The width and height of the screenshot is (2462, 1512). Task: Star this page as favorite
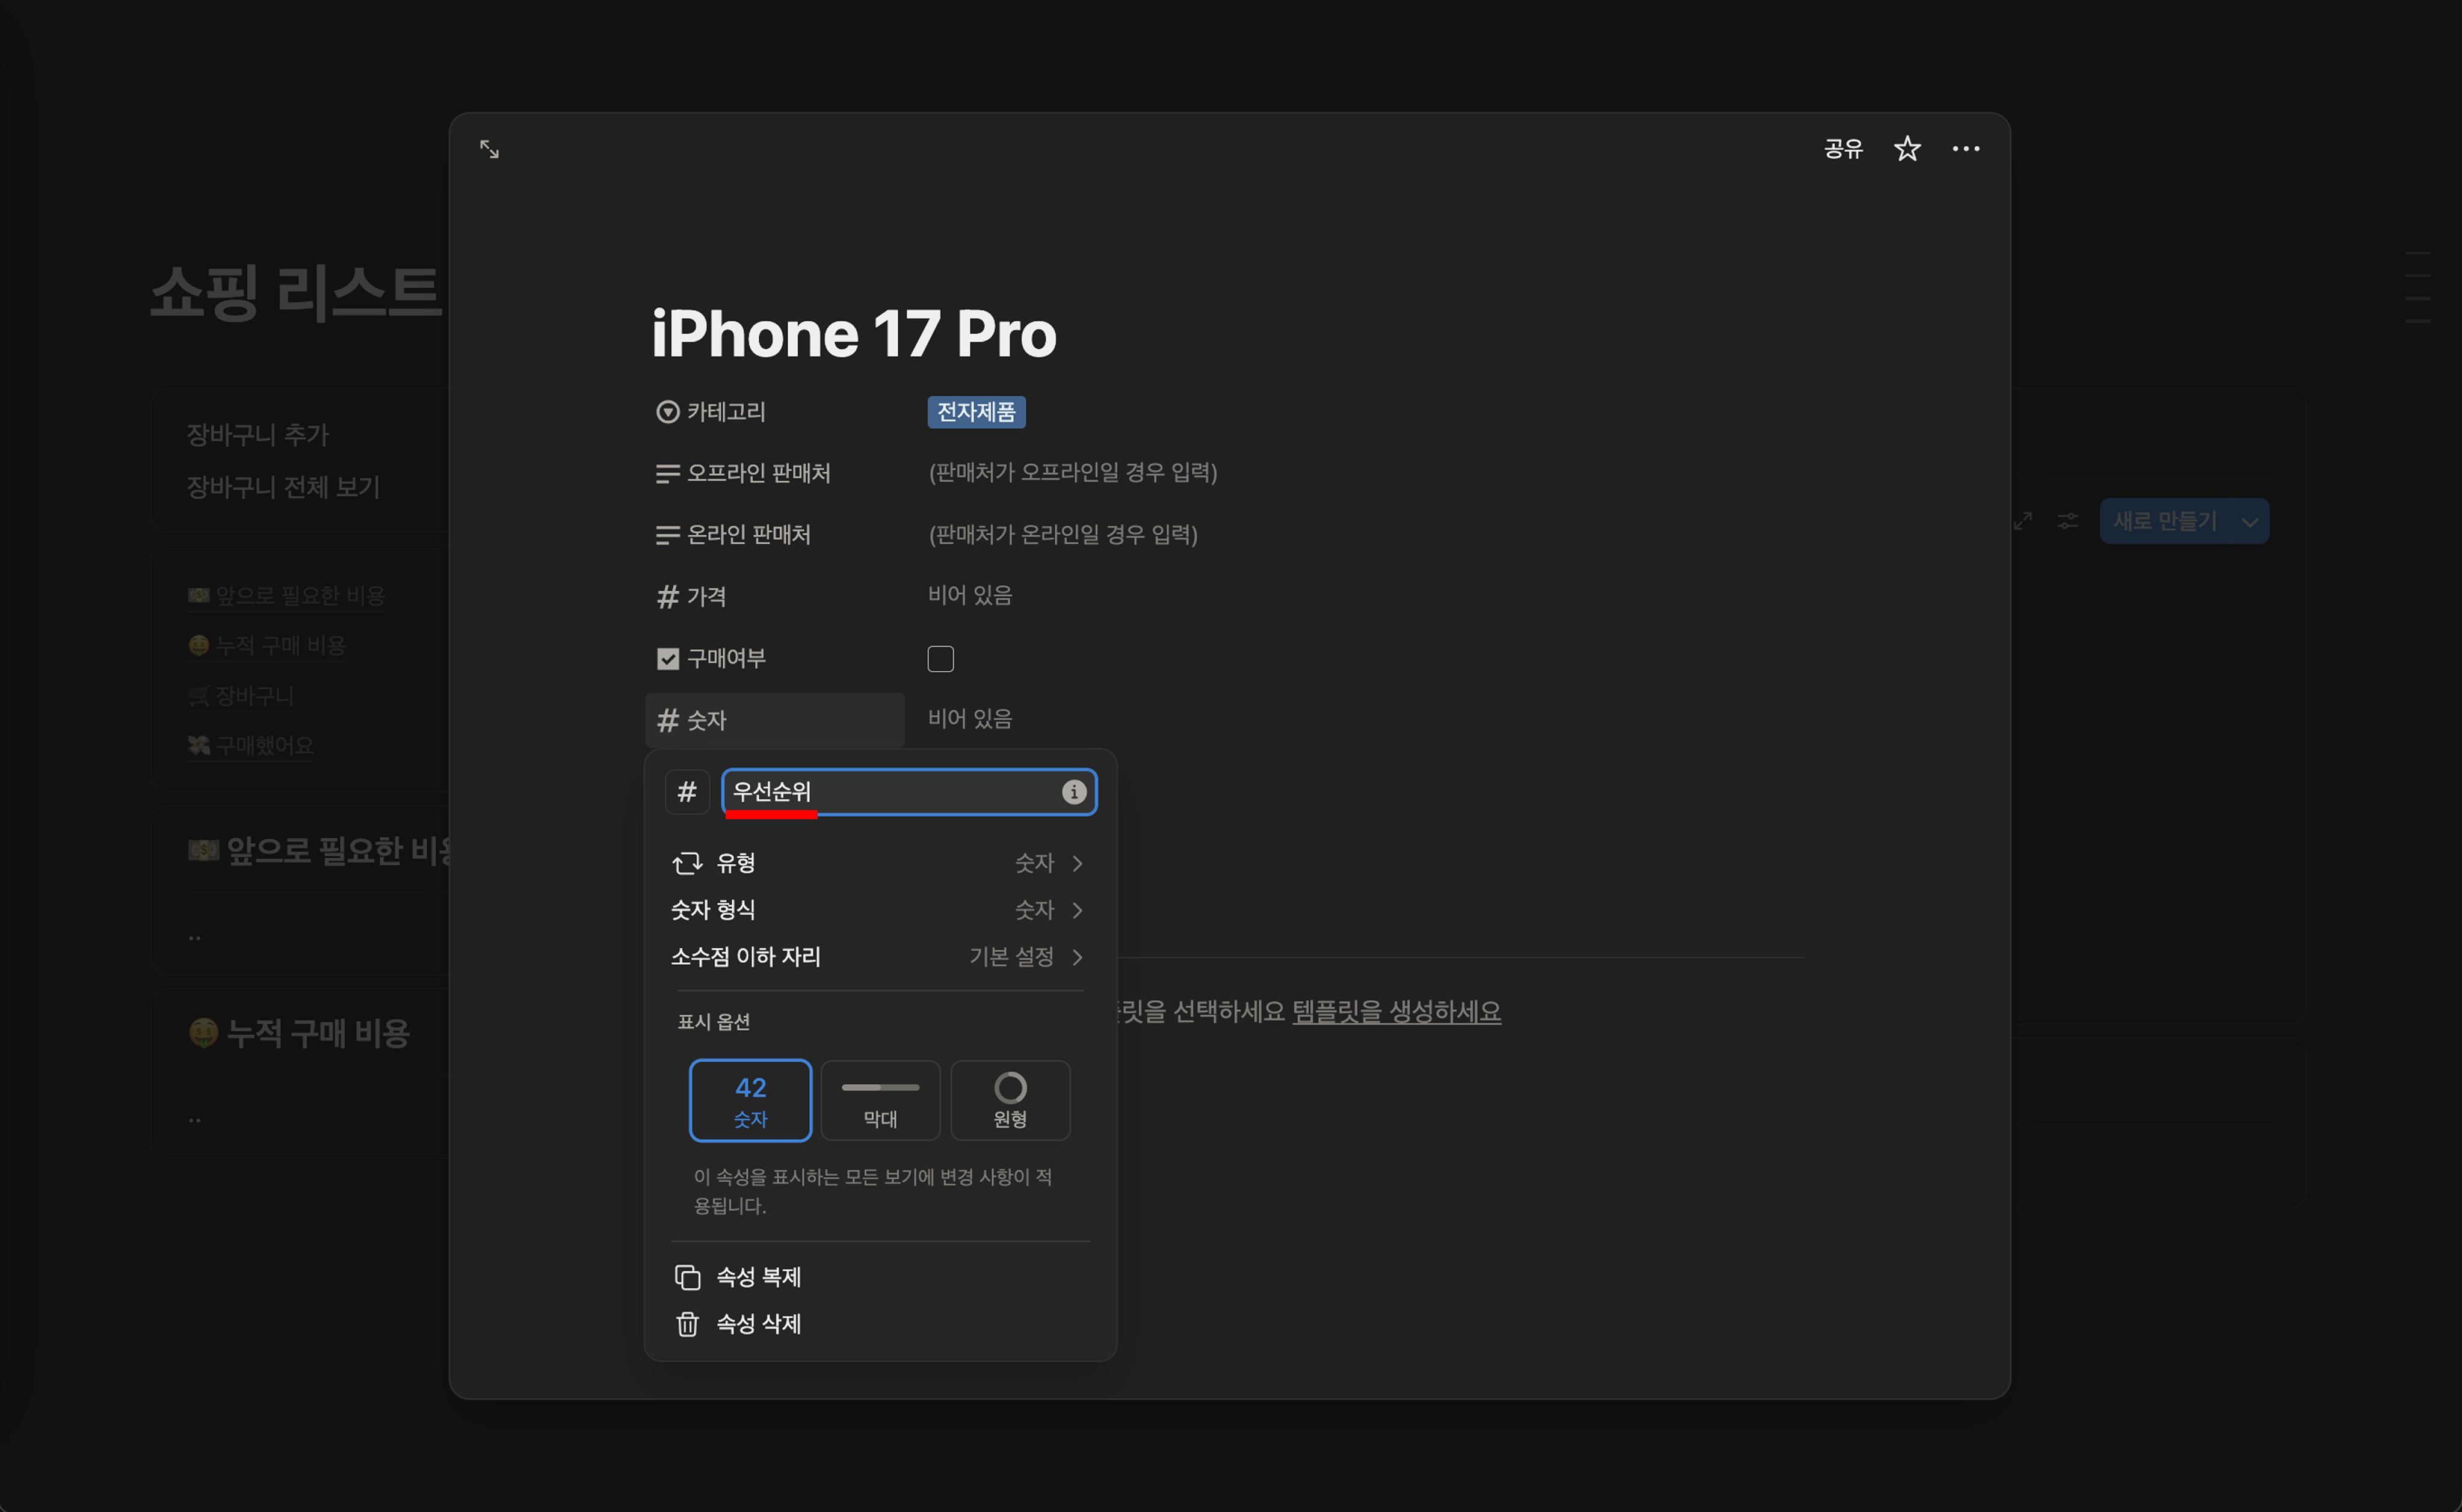[x=1907, y=149]
